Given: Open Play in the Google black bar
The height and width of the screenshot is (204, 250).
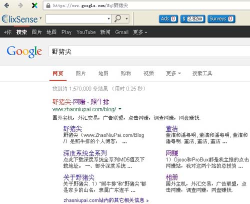Looking at the screenshot, I should [x=66, y=32].
